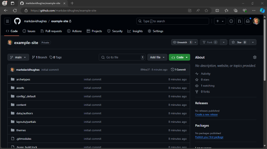Click the browser back arrow
The height and width of the screenshot is (149, 267).
point(6,10)
